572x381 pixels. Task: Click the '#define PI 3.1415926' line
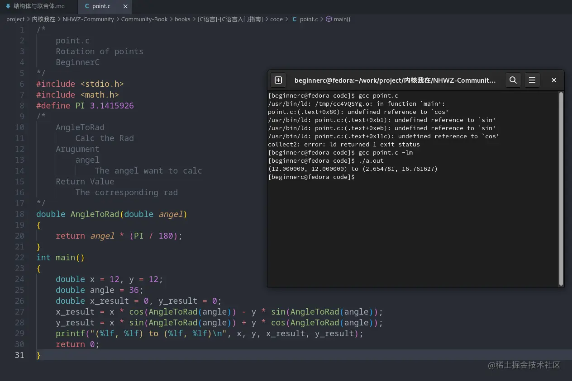[85, 105]
